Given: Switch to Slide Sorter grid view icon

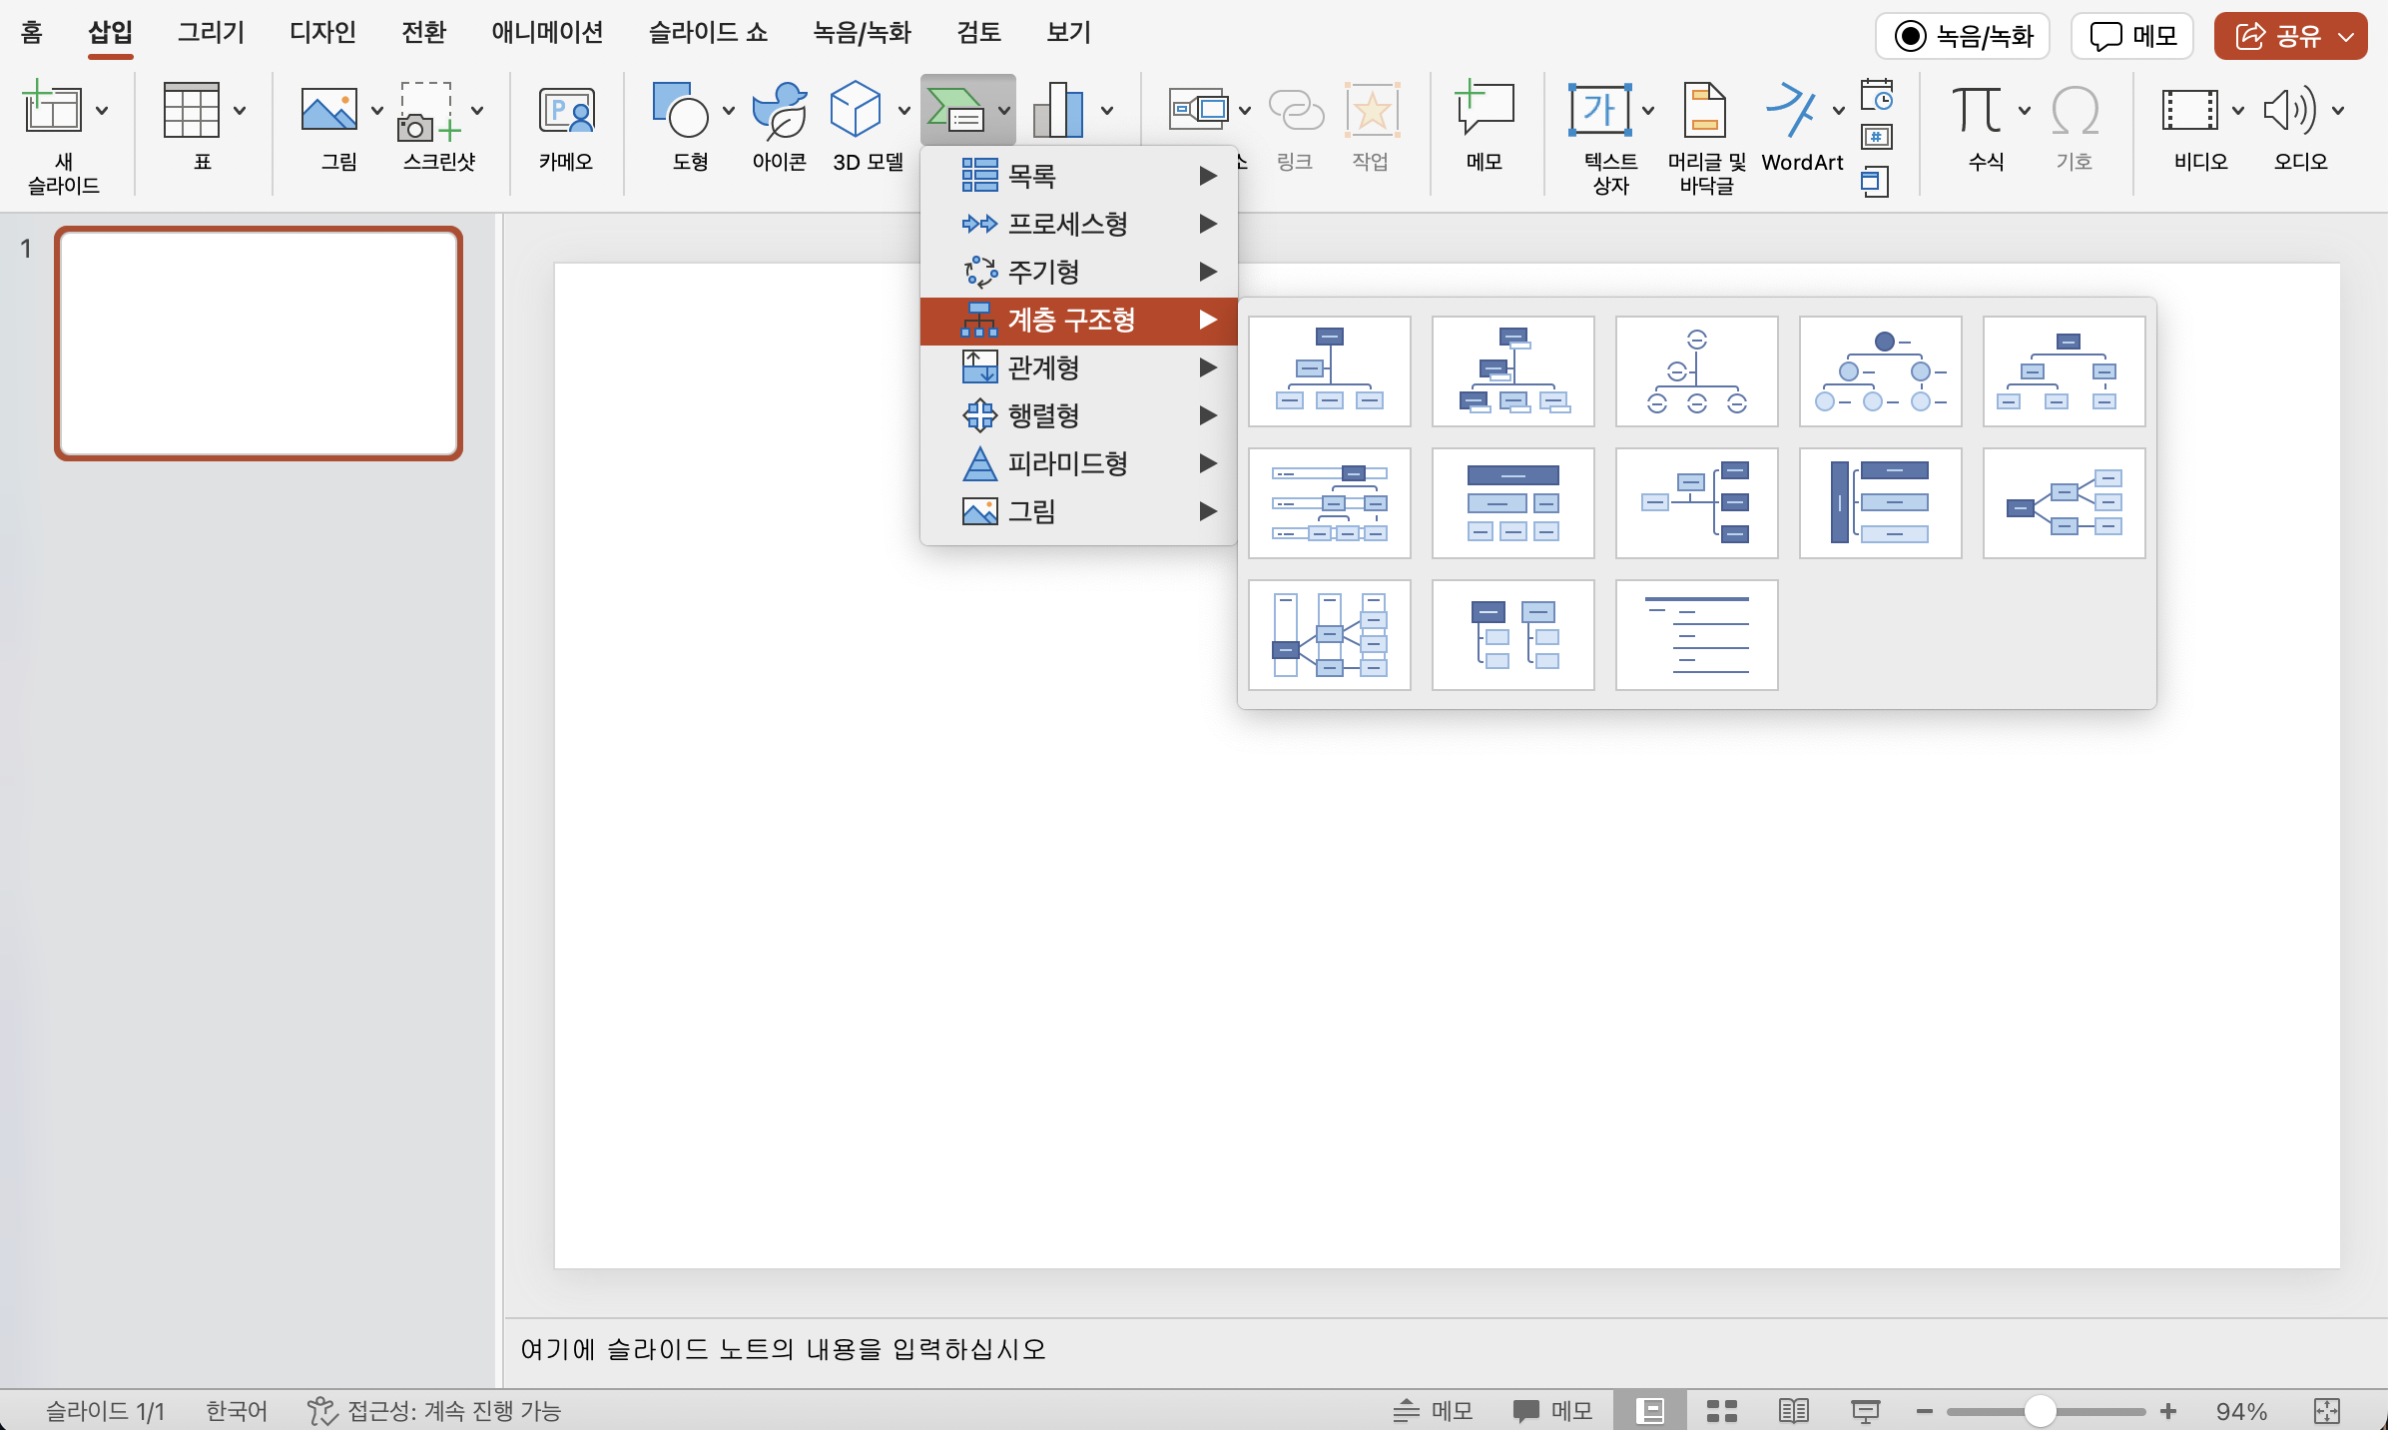Looking at the screenshot, I should pyautogui.click(x=1722, y=1410).
